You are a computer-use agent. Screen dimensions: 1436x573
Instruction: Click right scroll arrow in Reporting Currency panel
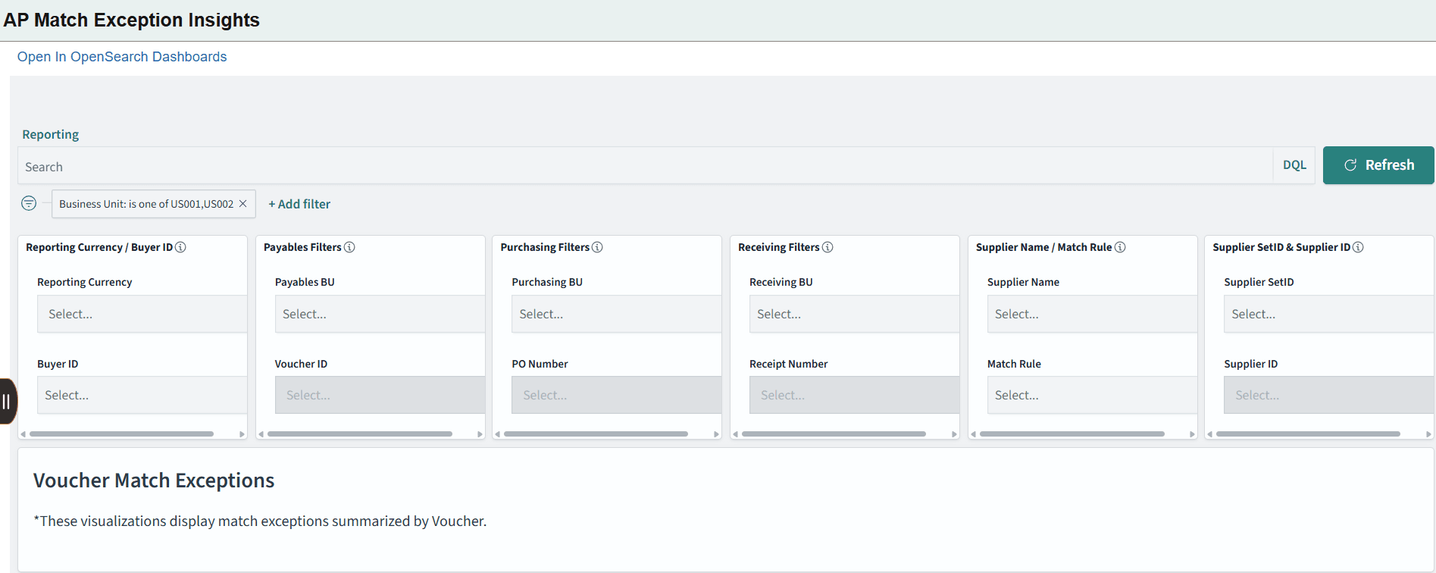tap(242, 434)
